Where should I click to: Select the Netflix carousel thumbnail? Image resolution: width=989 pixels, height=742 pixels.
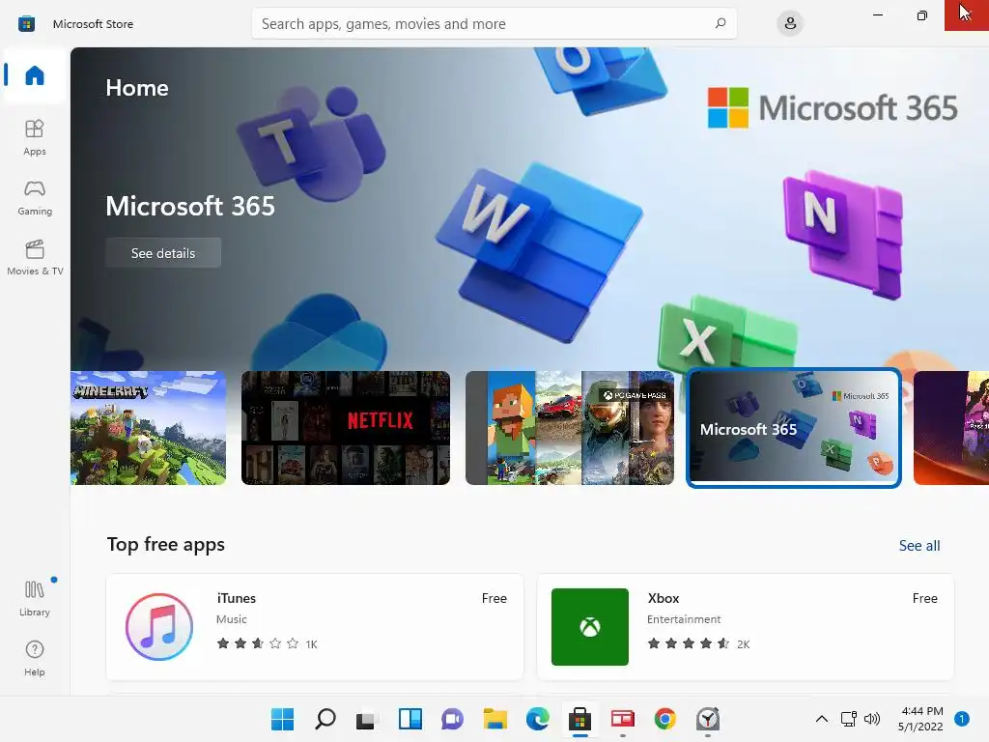coord(346,428)
